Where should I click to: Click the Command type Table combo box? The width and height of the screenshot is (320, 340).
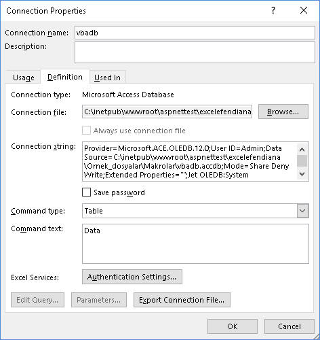pyautogui.click(x=195, y=211)
